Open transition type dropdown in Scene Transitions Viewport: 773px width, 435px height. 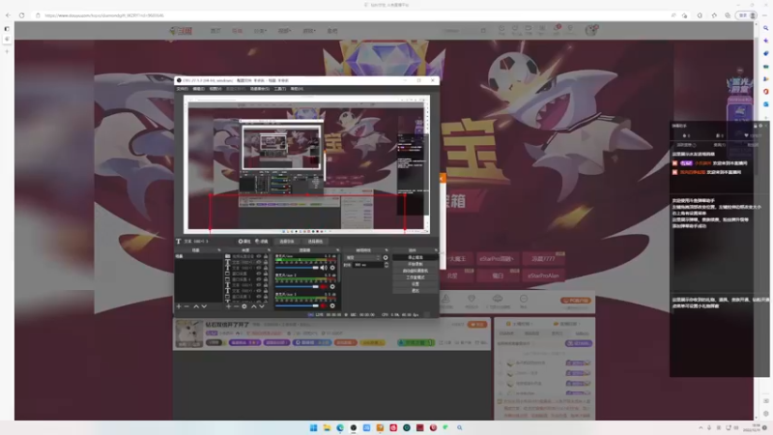[363, 257]
